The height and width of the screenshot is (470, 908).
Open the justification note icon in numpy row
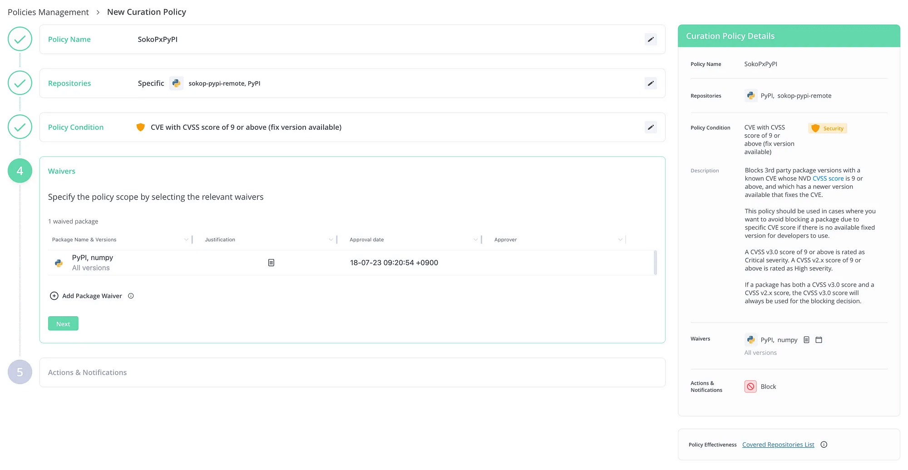[271, 263]
